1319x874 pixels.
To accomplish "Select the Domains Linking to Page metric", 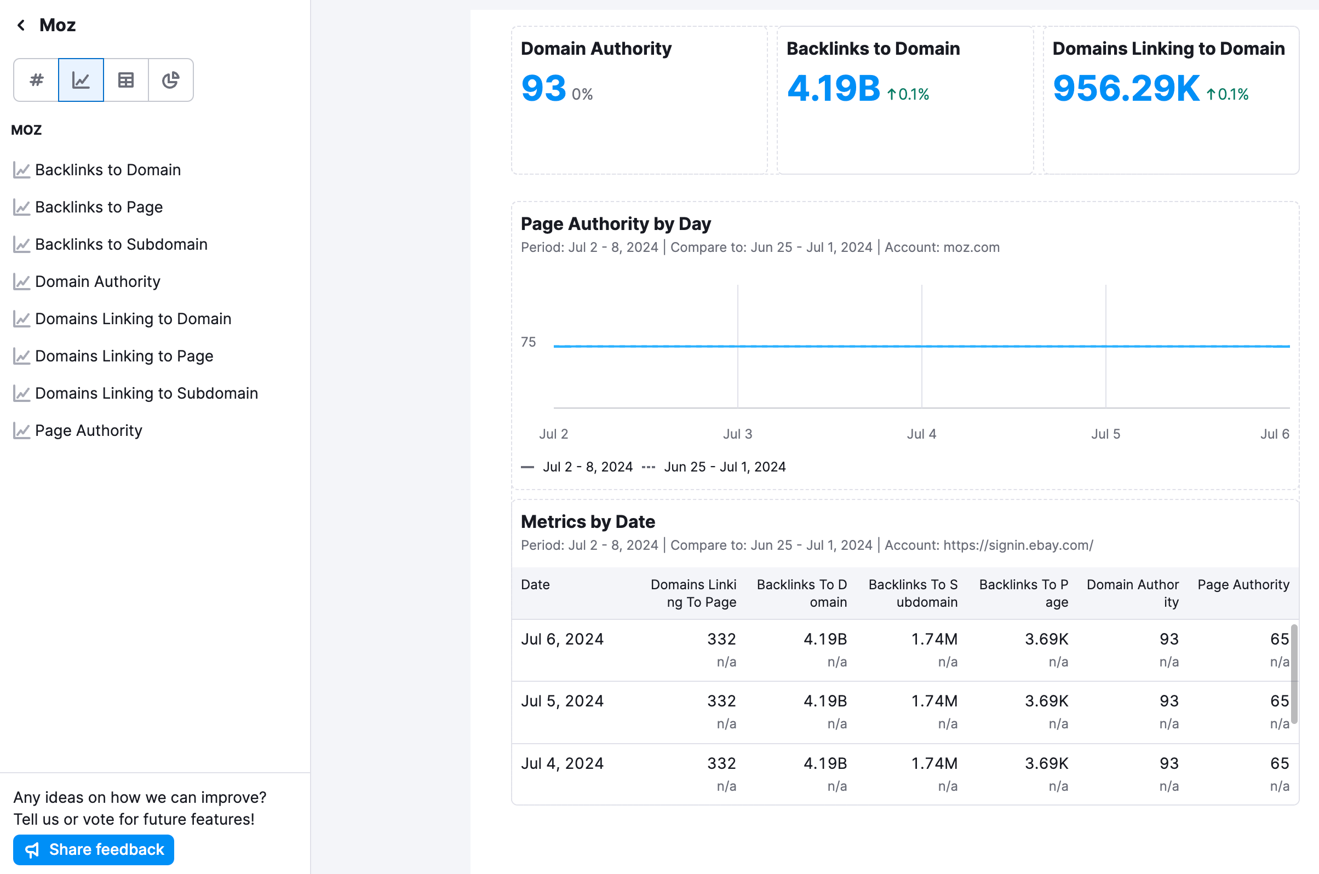I will 124,355.
